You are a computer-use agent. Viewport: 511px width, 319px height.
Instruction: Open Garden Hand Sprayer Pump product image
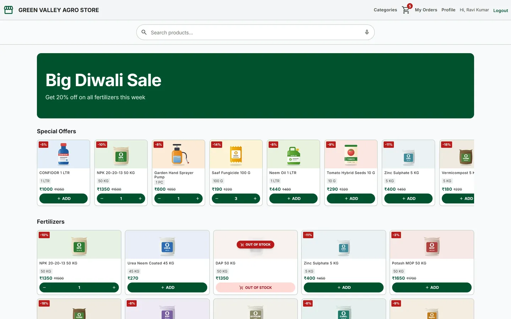click(x=178, y=154)
